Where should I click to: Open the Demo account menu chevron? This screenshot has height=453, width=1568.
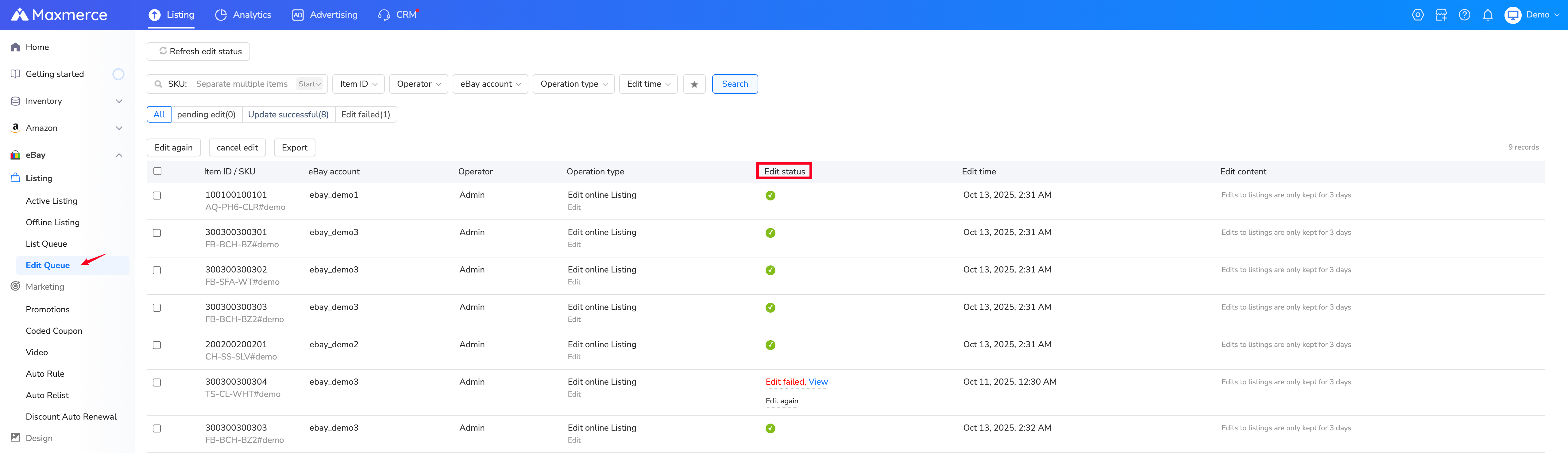1557,15
